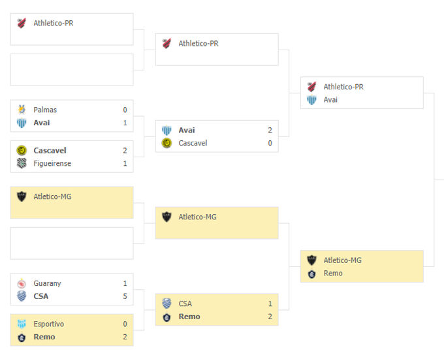Click the Athletico-PR name paired with Avai
The image size is (444, 357).
pyautogui.click(x=343, y=87)
